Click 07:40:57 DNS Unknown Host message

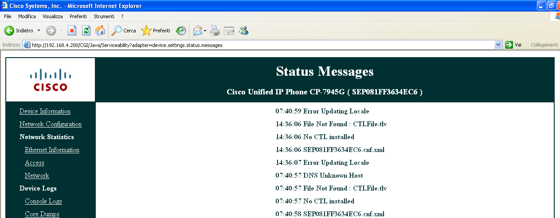pos(319,175)
